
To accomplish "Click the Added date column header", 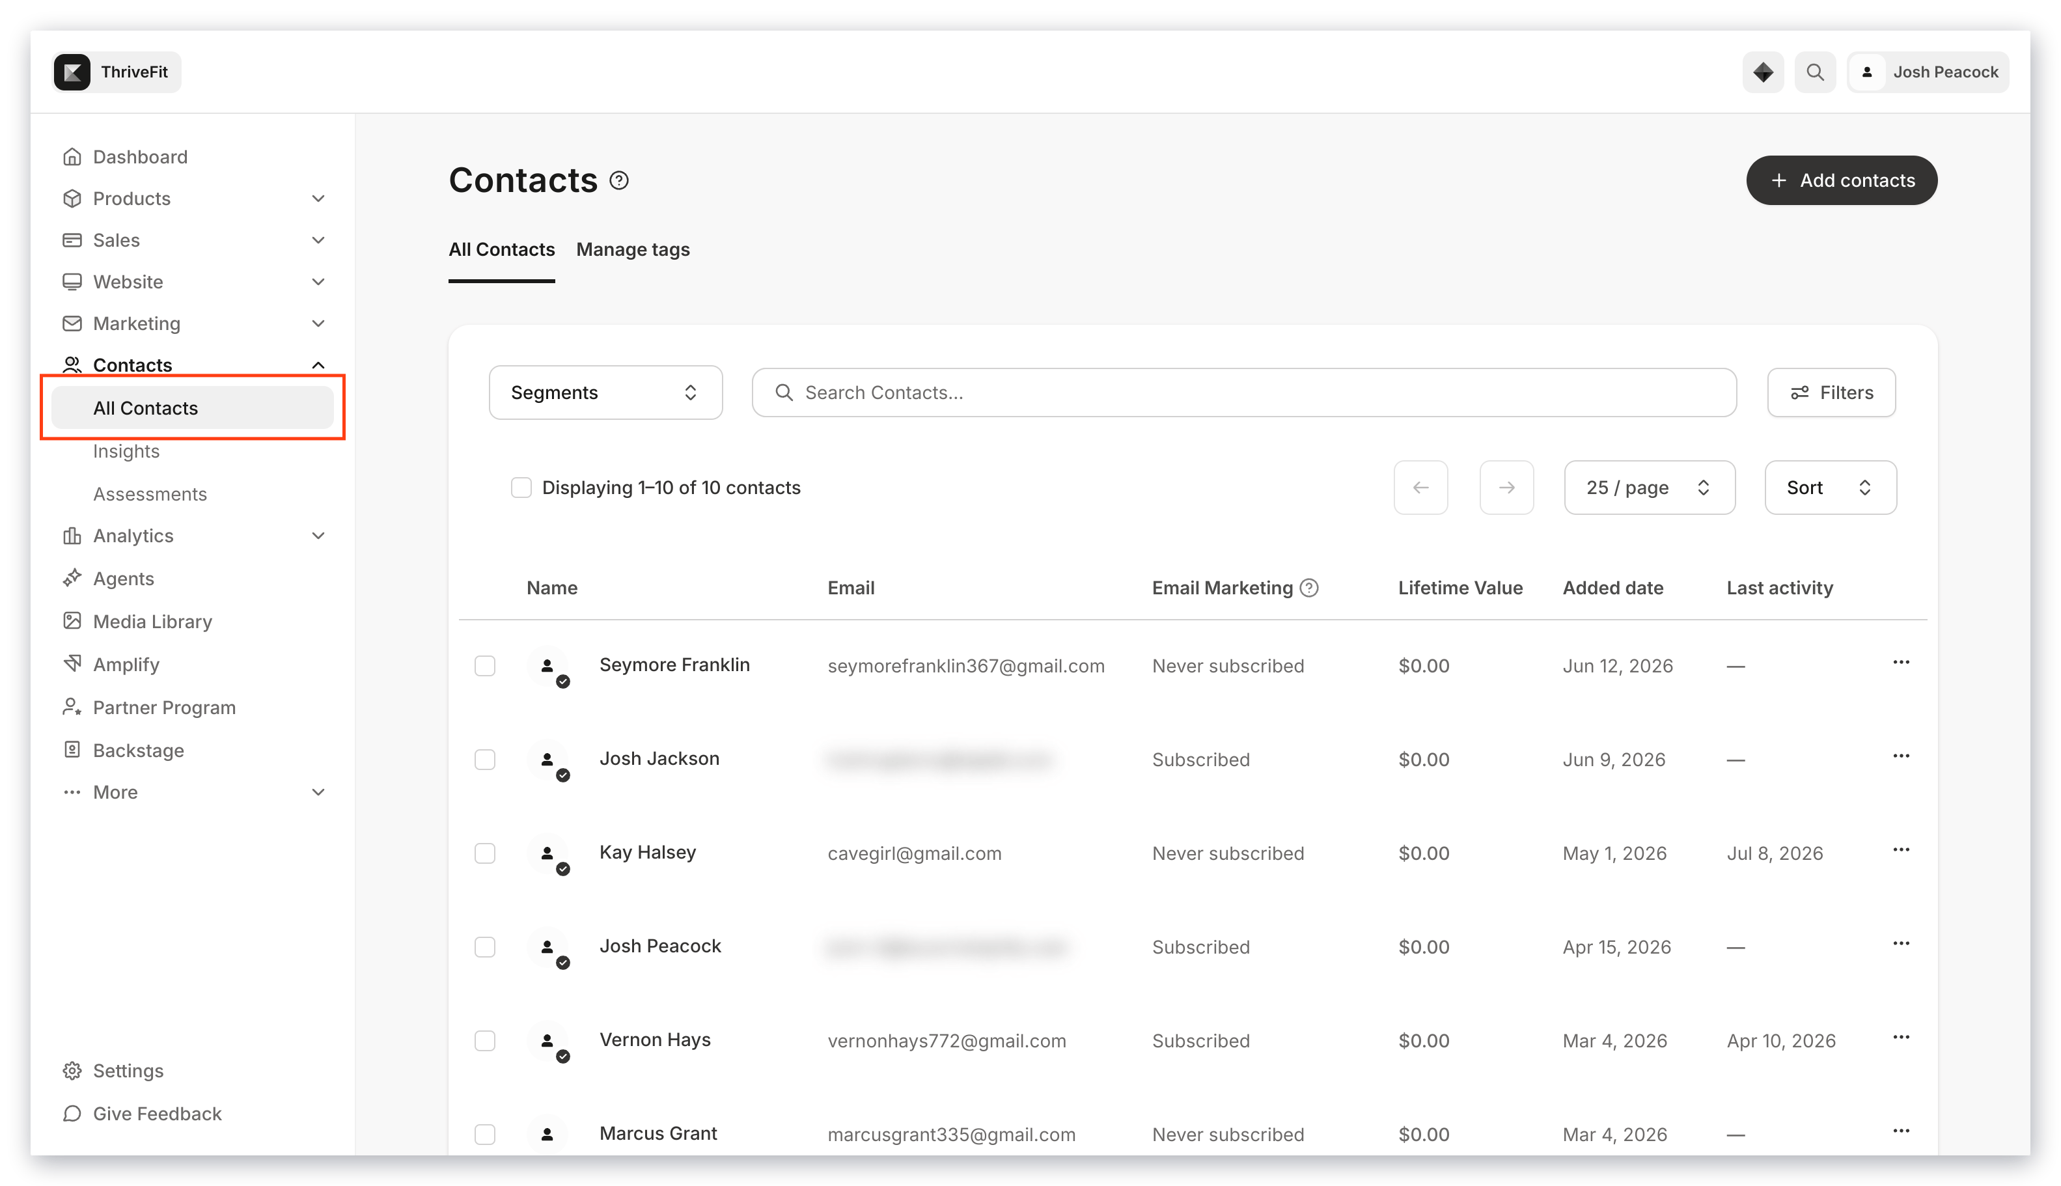I will click(1612, 588).
